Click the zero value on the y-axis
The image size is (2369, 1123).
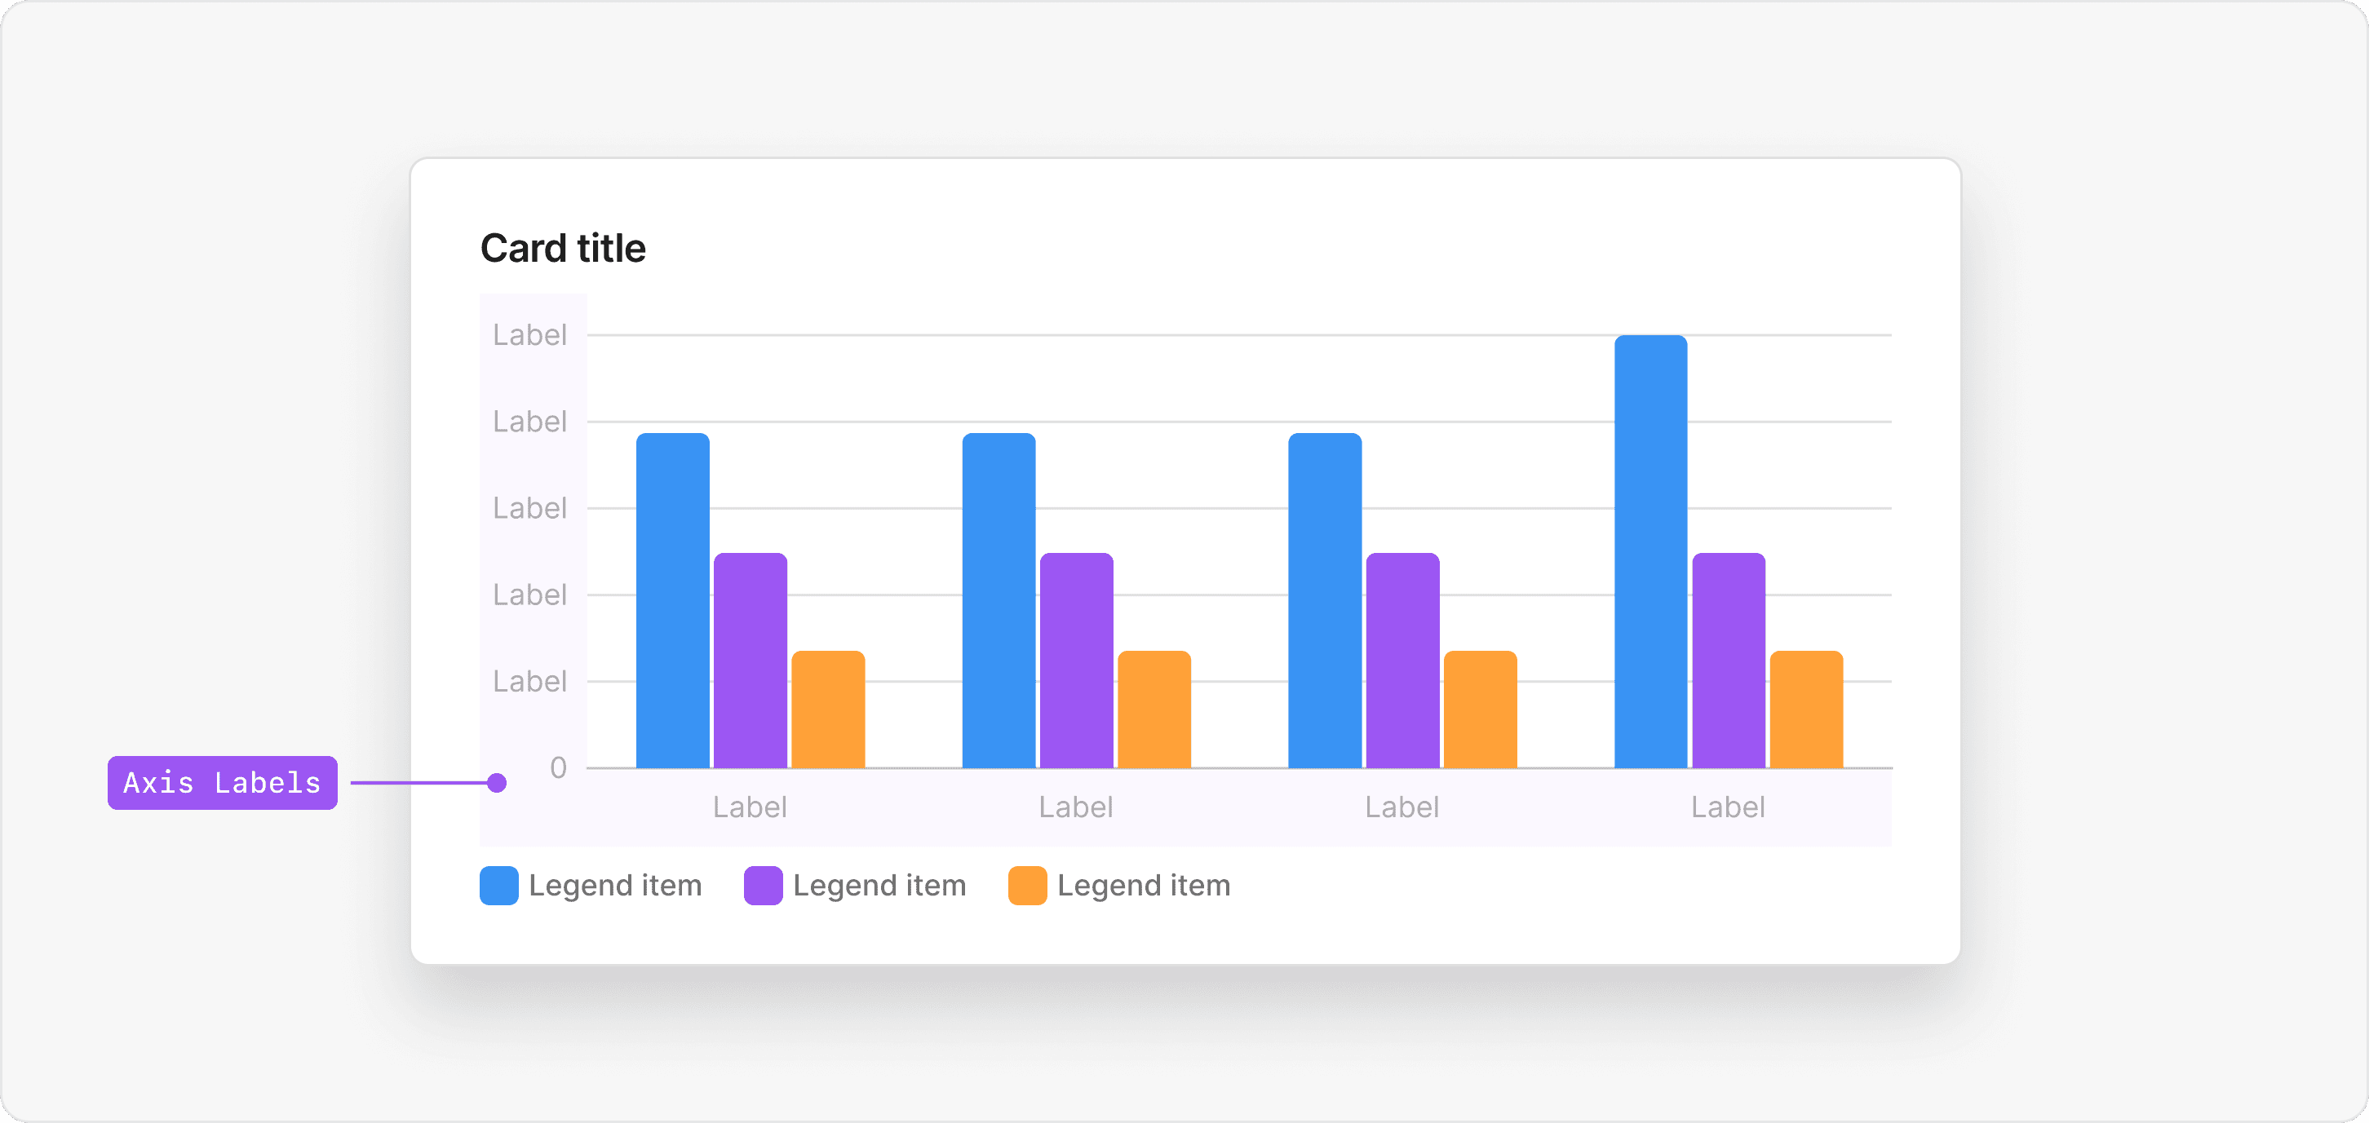(558, 769)
